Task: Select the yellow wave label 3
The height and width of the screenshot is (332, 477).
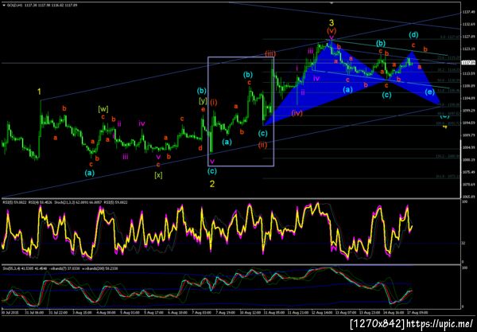Action: (332, 22)
